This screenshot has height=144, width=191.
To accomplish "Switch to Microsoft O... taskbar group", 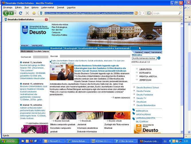I will point(55,141).
